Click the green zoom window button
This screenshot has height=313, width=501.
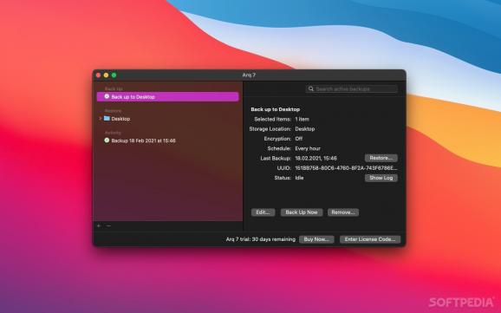[114, 75]
